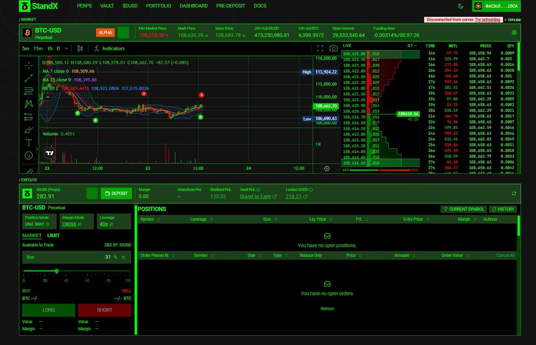Switch chart to D timeframe

coord(58,48)
